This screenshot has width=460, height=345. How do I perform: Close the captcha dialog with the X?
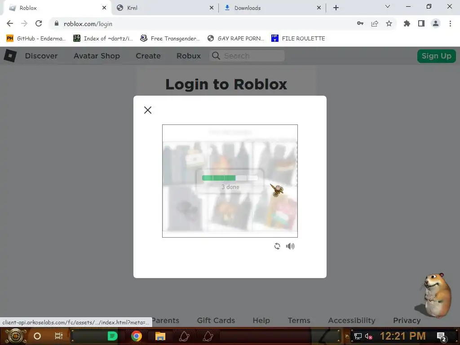tap(147, 110)
